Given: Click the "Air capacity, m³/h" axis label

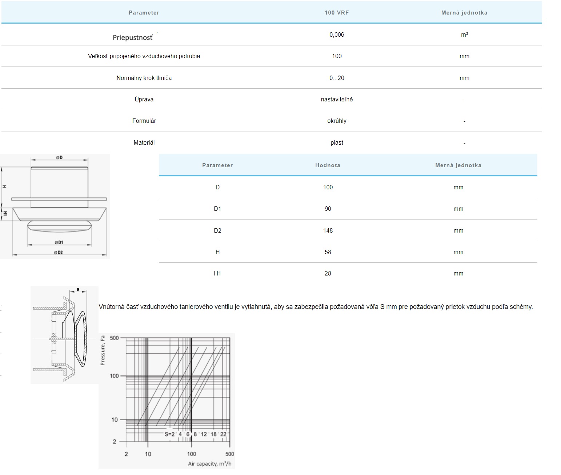Looking at the screenshot, I should click(x=209, y=464).
